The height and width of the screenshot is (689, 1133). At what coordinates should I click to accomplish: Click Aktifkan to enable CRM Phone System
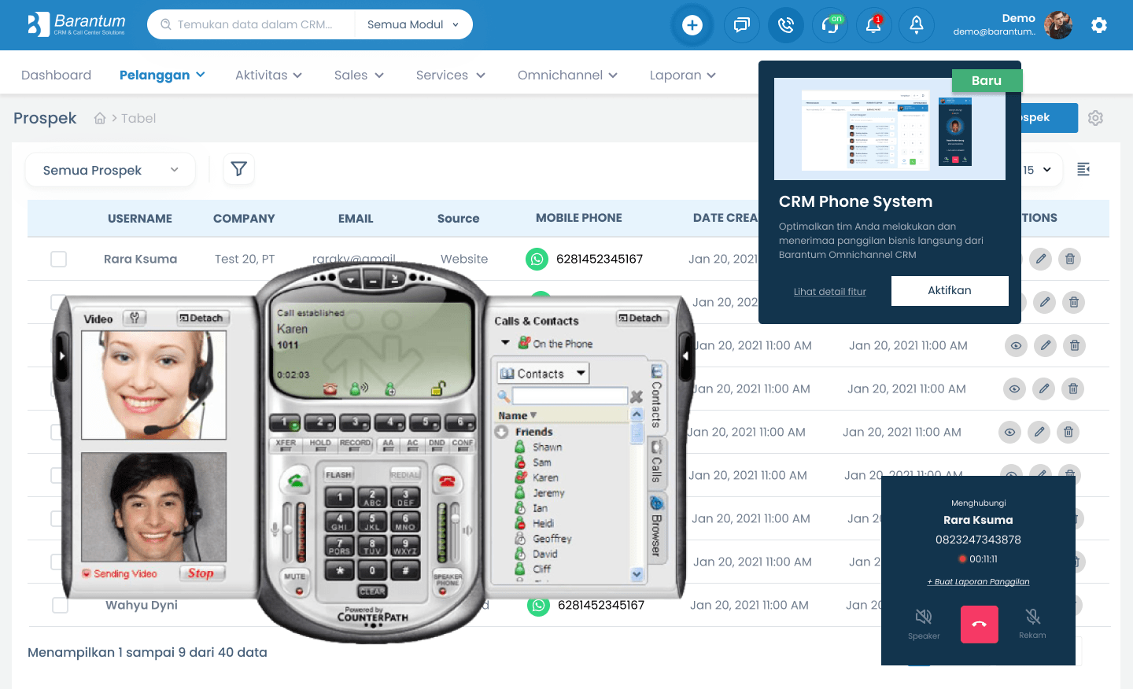coord(950,290)
